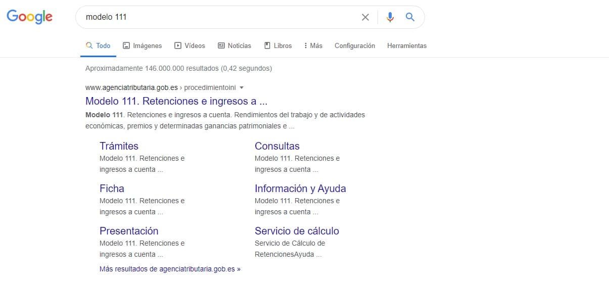Click the Google logo
Screen dimensions: 609x281
coord(29,17)
